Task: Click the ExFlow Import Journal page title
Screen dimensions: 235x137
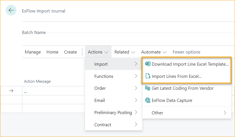Action: point(44,11)
